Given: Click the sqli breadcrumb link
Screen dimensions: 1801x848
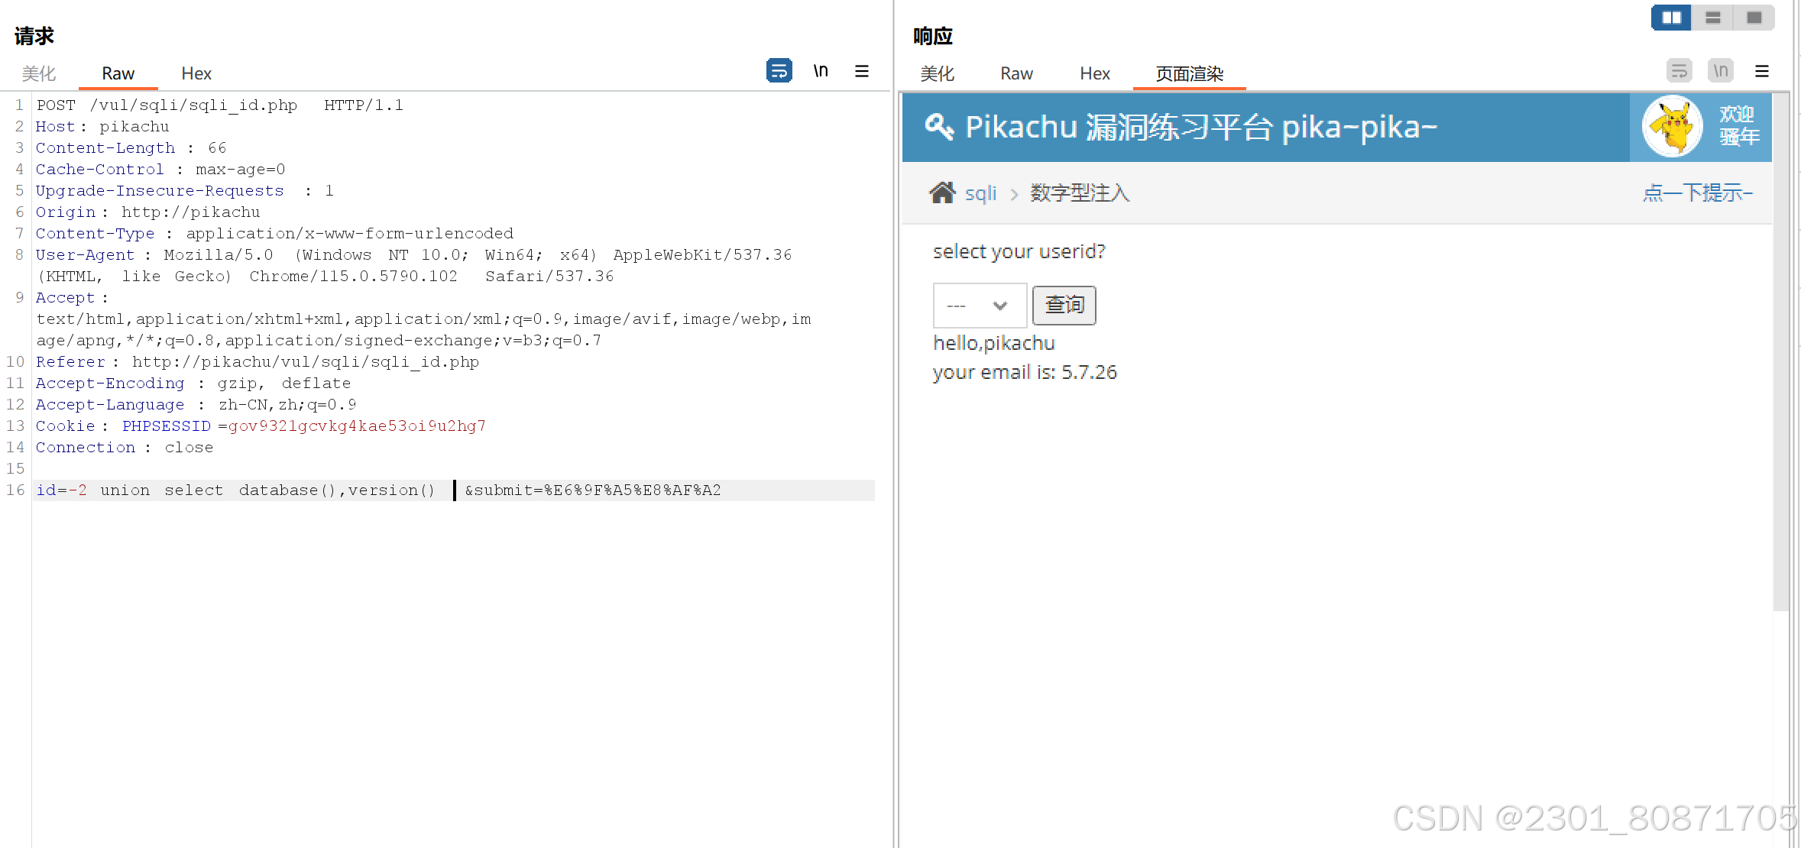Looking at the screenshot, I should point(980,193).
